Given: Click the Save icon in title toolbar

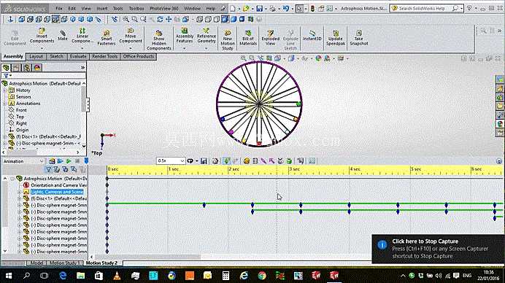Looking at the screenshot, I should pyautogui.click(x=259, y=8).
